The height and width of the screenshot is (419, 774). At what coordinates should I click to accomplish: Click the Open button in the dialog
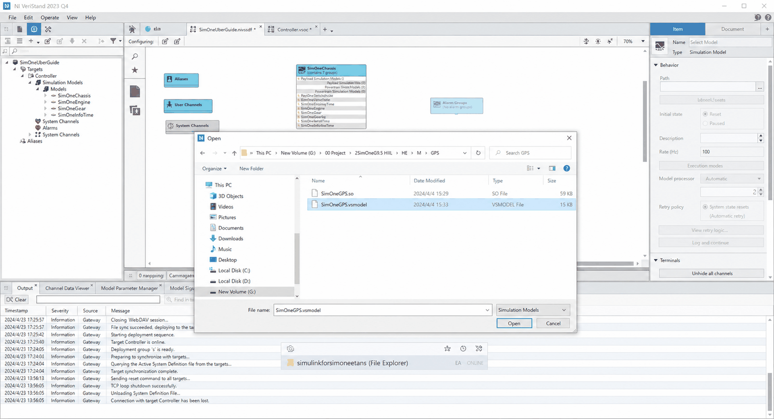pyautogui.click(x=514, y=323)
